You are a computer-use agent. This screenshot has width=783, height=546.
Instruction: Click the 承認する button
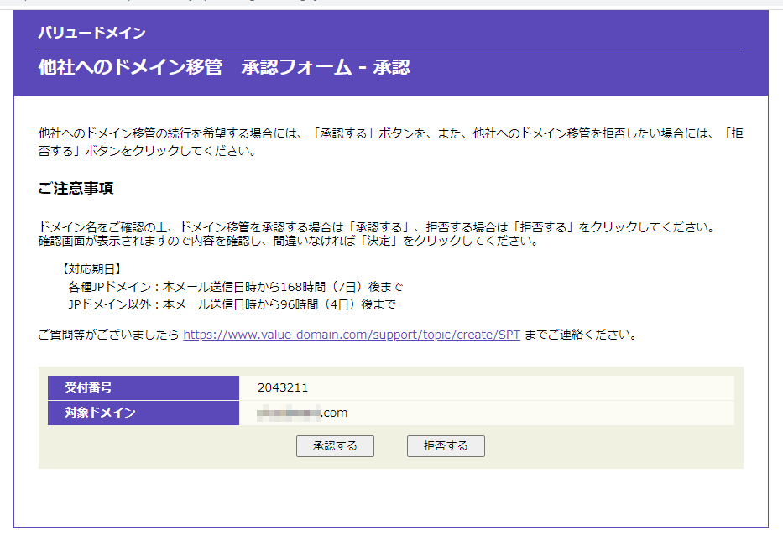[x=335, y=446]
